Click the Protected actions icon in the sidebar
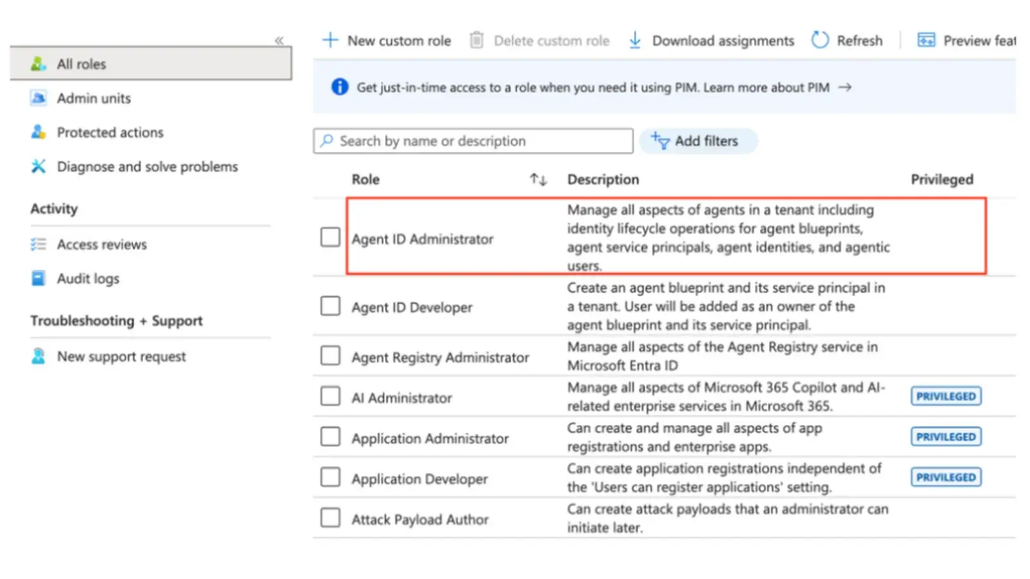This screenshot has height=579, width=1030. coord(39,132)
